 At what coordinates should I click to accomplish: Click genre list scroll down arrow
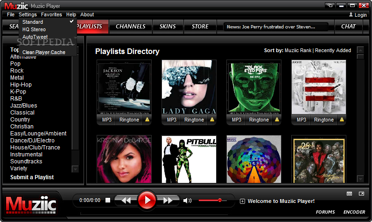pos(75,169)
